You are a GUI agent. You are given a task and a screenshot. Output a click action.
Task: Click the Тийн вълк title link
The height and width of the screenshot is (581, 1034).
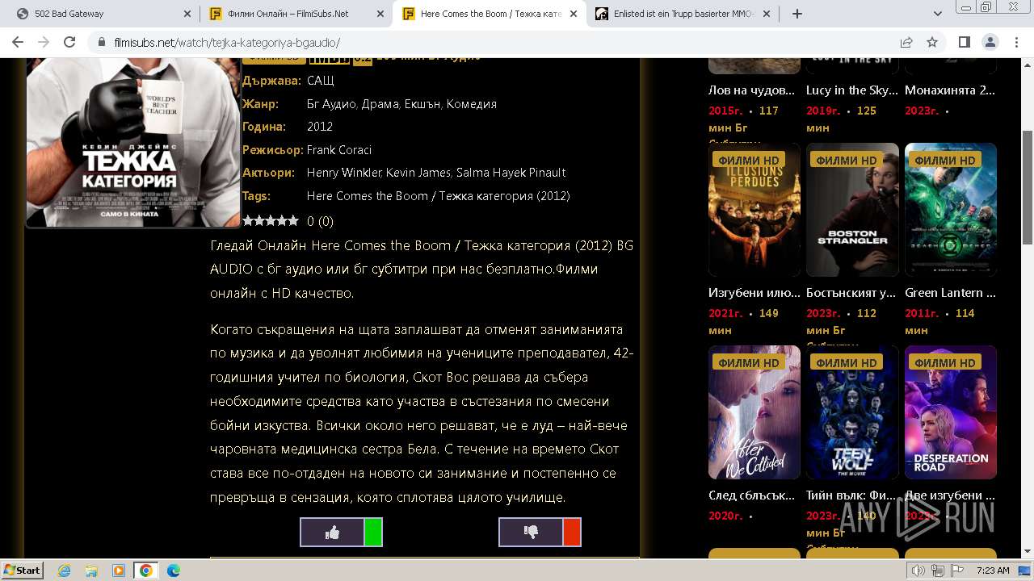(851, 495)
